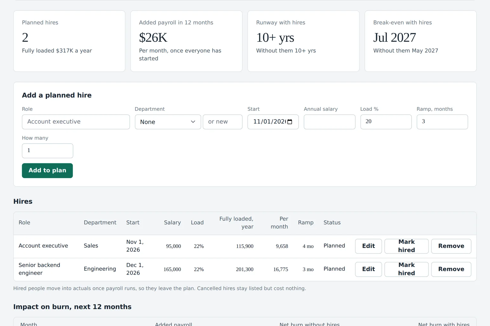Click the Planned hires card value 2

(25, 38)
